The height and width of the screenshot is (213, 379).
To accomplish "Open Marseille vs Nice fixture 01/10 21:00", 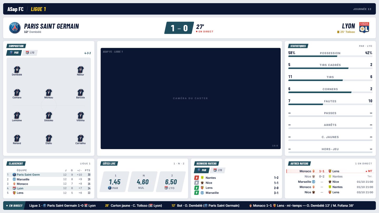I will pos(330,182).
